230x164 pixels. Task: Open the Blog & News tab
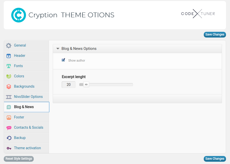(x=24, y=107)
